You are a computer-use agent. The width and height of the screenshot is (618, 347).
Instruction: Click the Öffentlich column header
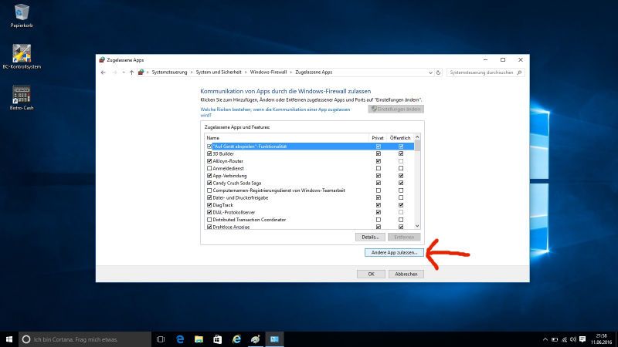(x=400, y=138)
